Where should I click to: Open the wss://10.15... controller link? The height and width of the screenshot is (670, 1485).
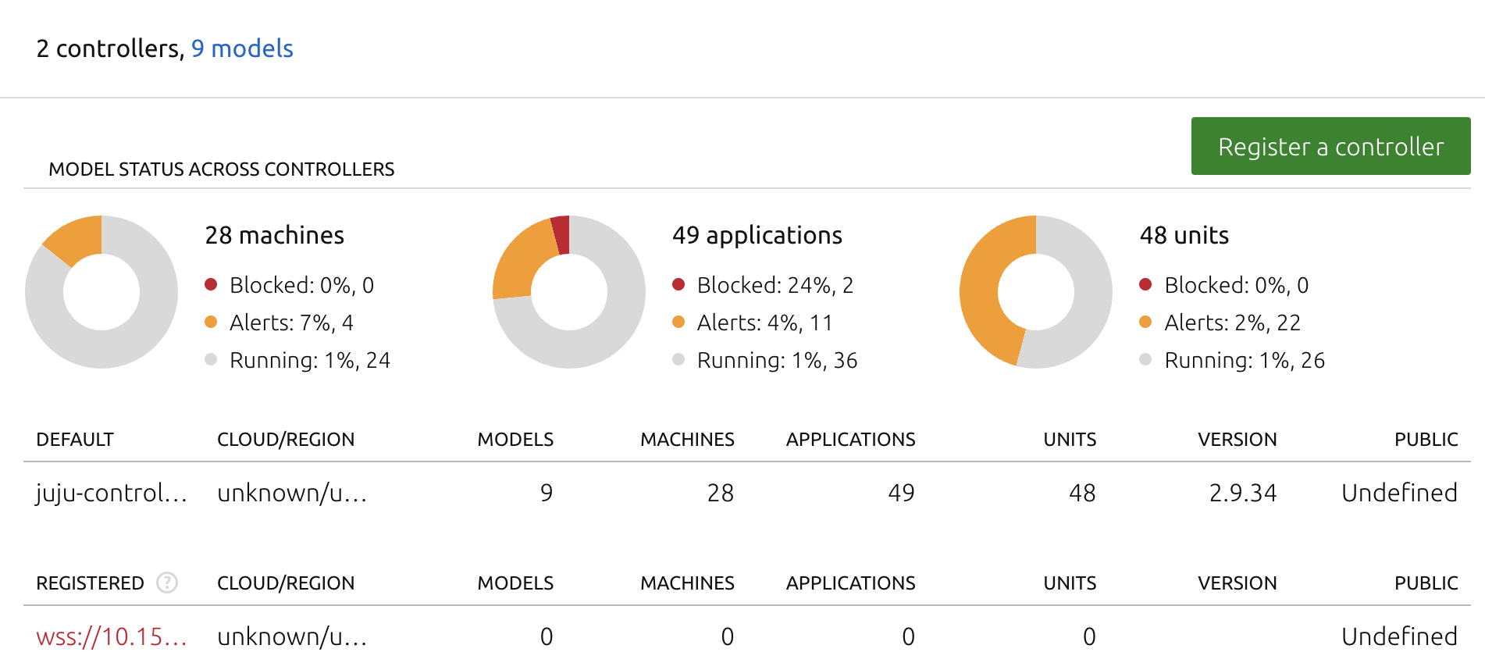tap(112, 636)
